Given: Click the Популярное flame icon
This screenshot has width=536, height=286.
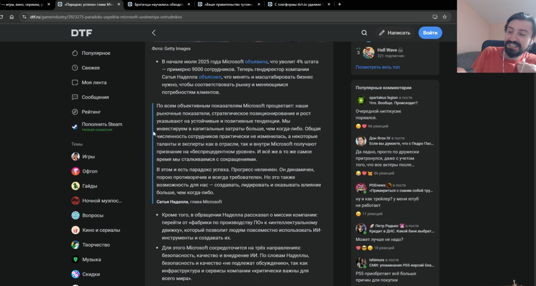Looking at the screenshot, I should tap(75, 53).
